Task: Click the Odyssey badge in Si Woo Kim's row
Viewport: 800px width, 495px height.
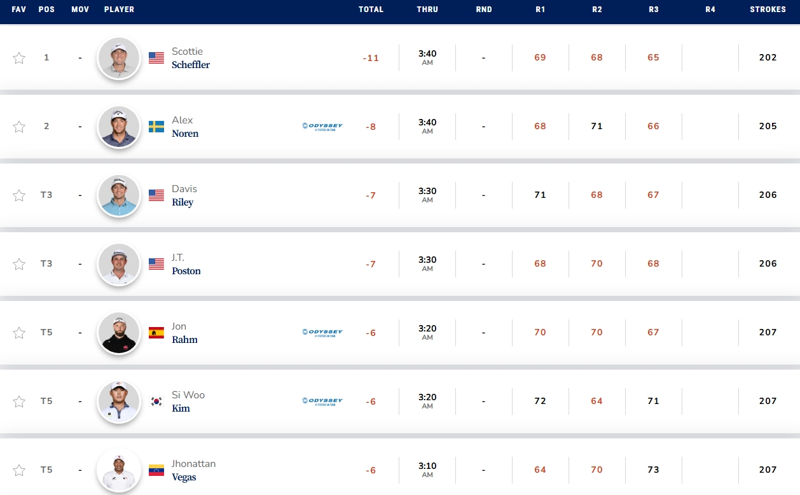Action: (x=322, y=401)
